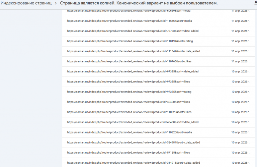Choose URL row product-id=97385 sort=r.rating
Viewport: 257px width, 167px height.
(158, 92)
